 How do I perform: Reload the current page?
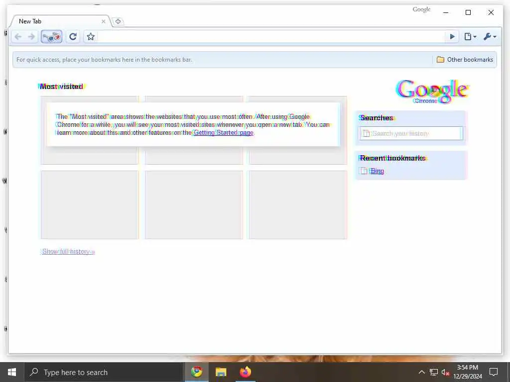73,37
